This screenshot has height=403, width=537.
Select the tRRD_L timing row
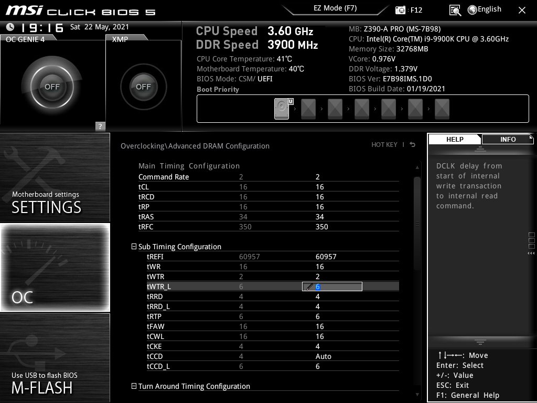point(273,306)
